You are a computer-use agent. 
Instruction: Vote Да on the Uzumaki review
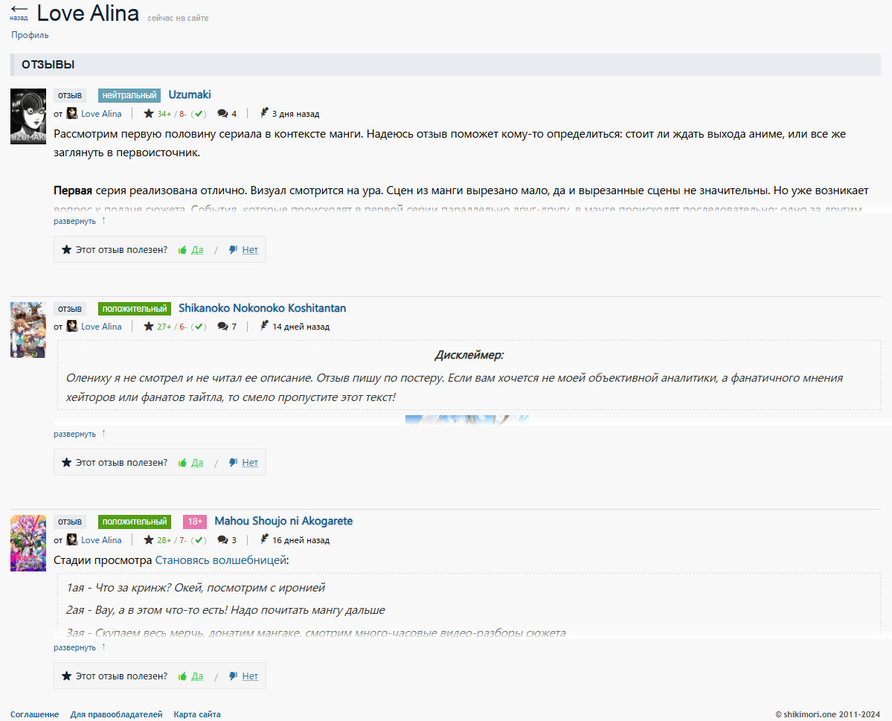click(196, 250)
